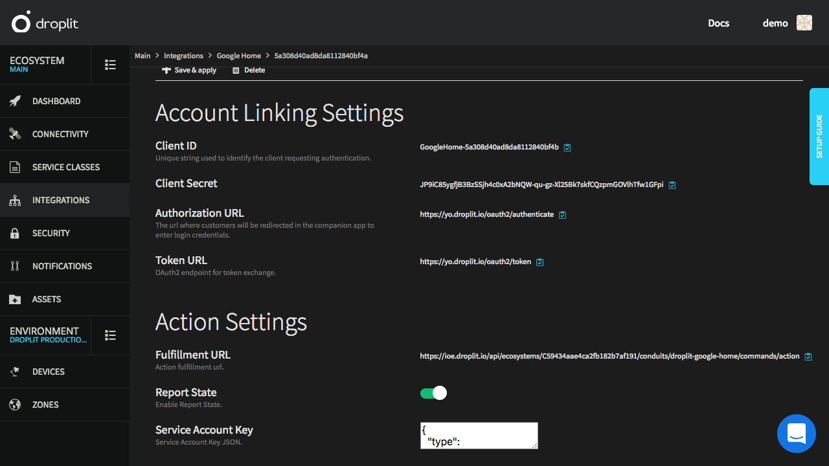Click the Service Classes document icon

pos(15,167)
